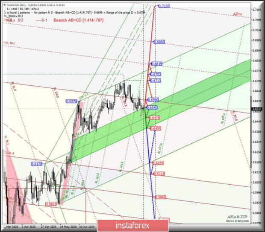Click the APLs & ZUP watermark text
The image size is (265, 232).
pos(237,217)
